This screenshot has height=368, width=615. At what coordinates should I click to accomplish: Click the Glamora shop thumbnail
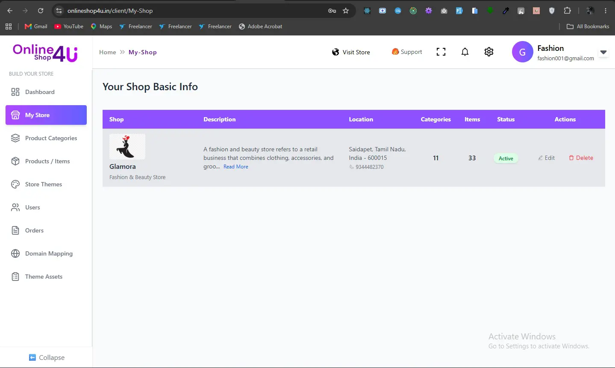click(127, 147)
